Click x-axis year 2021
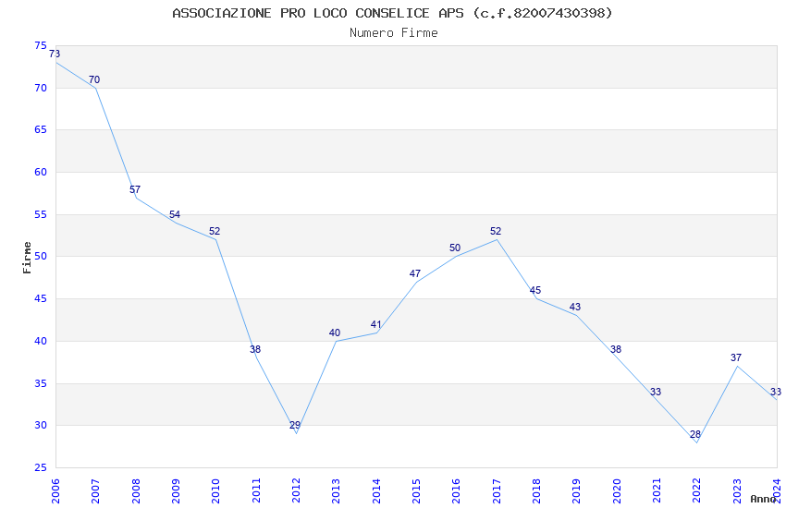786x508 pixels. point(657,491)
